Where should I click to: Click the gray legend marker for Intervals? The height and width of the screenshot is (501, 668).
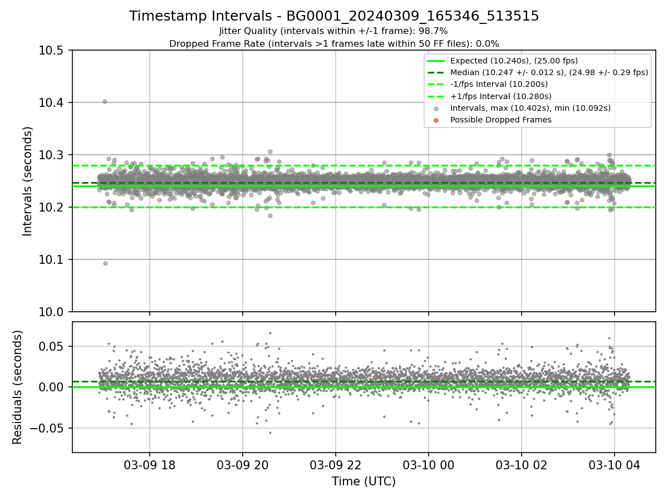[x=436, y=109]
